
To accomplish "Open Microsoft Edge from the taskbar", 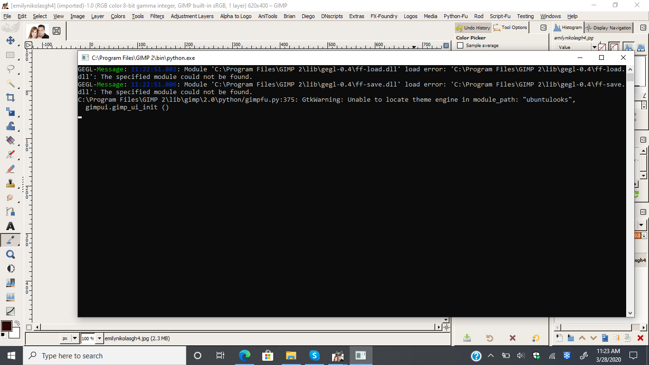I will point(244,355).
